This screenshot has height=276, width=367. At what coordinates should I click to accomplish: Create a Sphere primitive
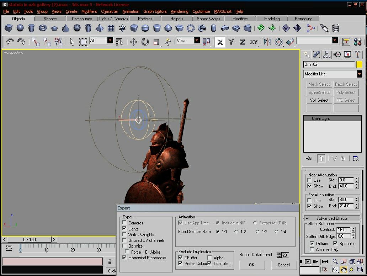pos(20,28)
